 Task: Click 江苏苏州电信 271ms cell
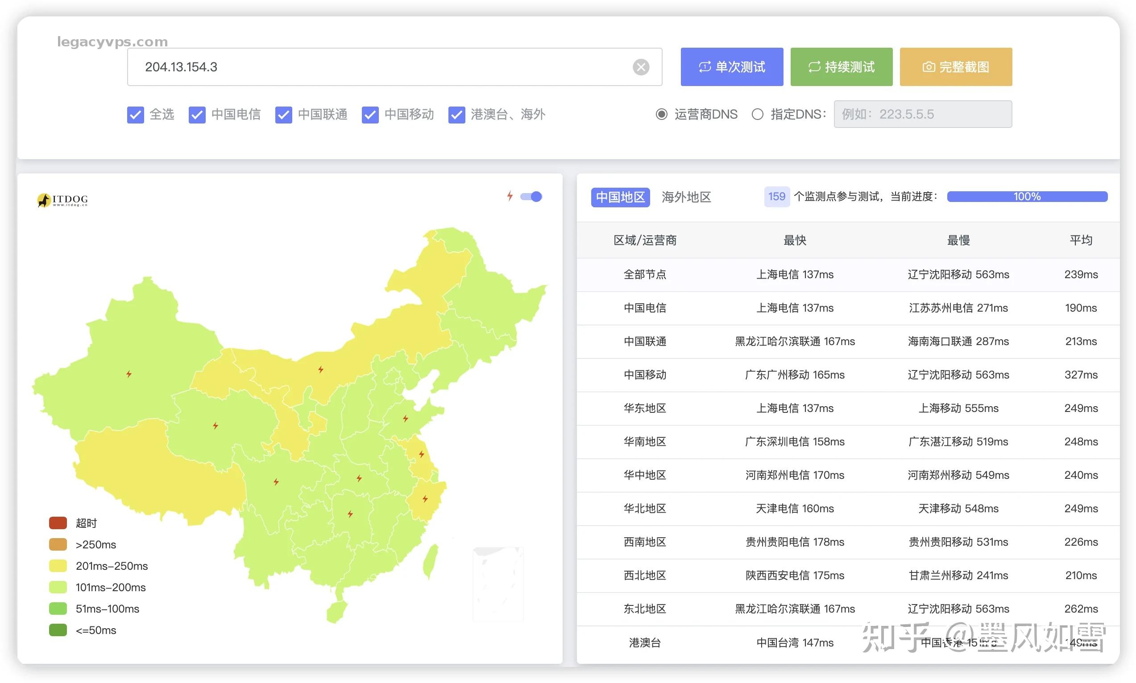pyautogui.click(x=958, y=308)
